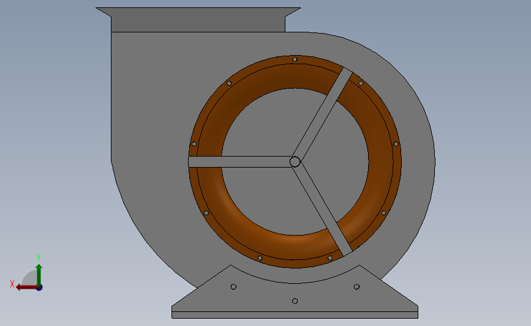
Task: Select the upper diagonal spoke bar
Action: [x=322, y=113]
